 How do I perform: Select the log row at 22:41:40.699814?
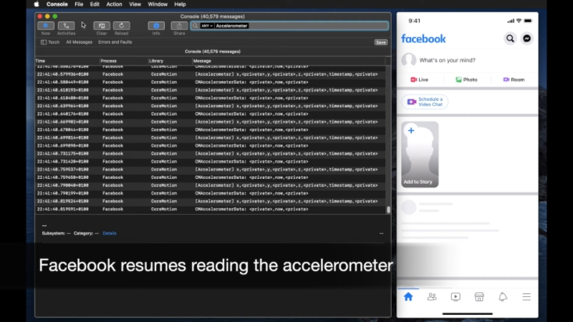210,137
